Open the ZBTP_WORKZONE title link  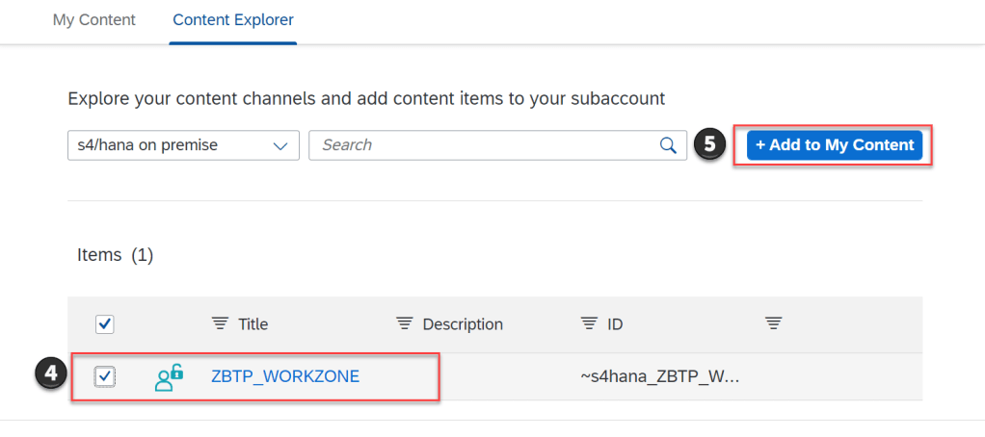[285, 376]
